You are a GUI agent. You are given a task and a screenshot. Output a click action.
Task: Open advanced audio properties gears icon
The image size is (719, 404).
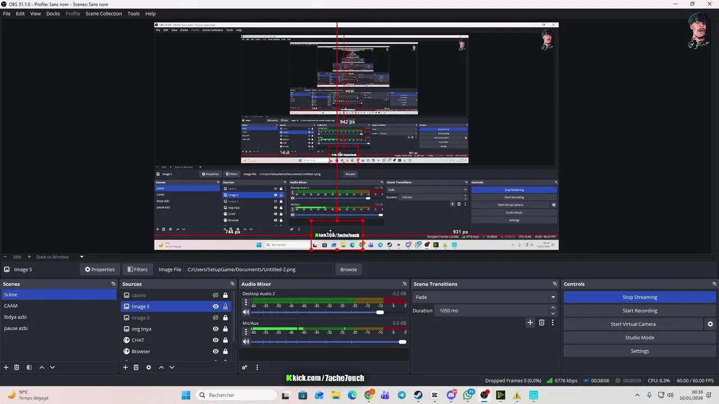[244, 368]
